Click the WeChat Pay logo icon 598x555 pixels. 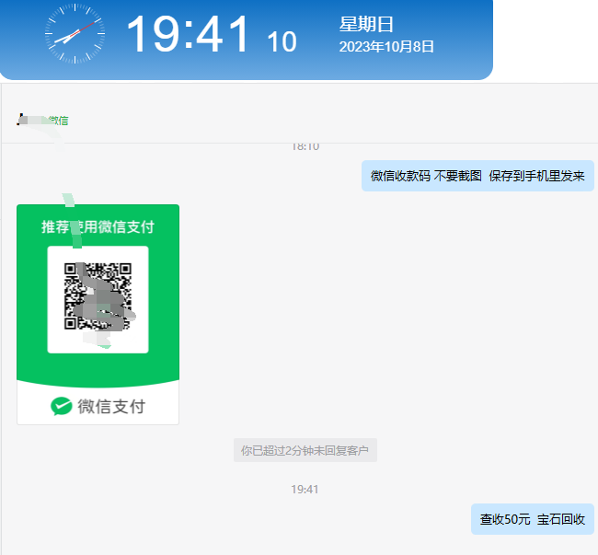[62, 406]
